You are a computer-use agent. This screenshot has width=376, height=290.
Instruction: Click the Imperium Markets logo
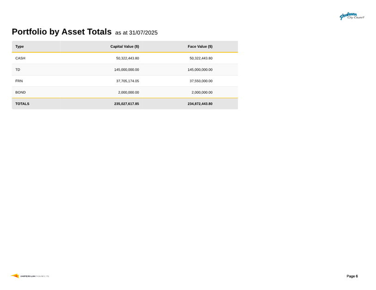[x=30, y=276]
